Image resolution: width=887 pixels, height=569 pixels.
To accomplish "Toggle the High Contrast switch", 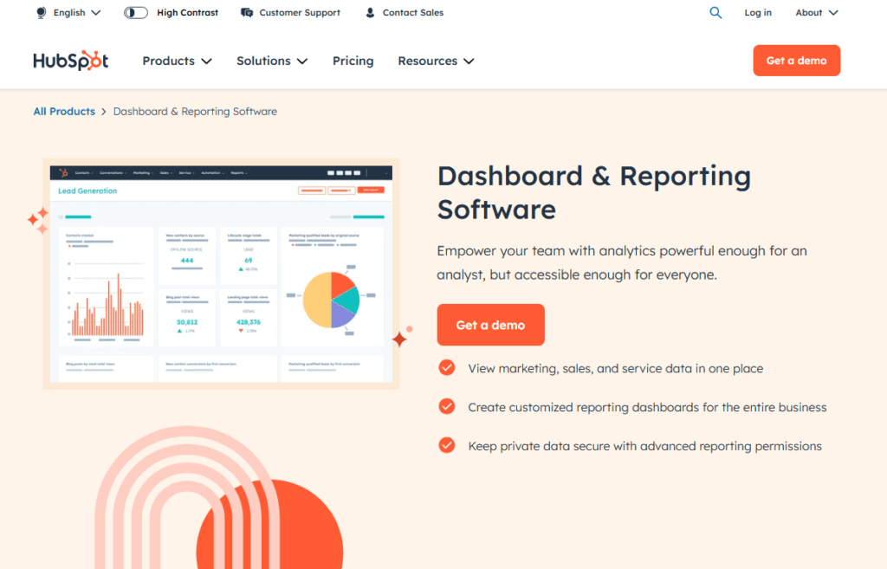I will pyautogui.click(x=136, y=12).
